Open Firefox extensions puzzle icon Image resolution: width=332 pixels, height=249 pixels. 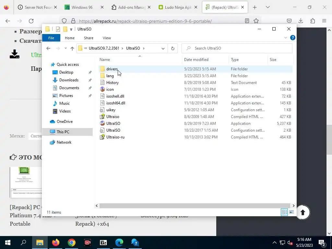[313, 21]
